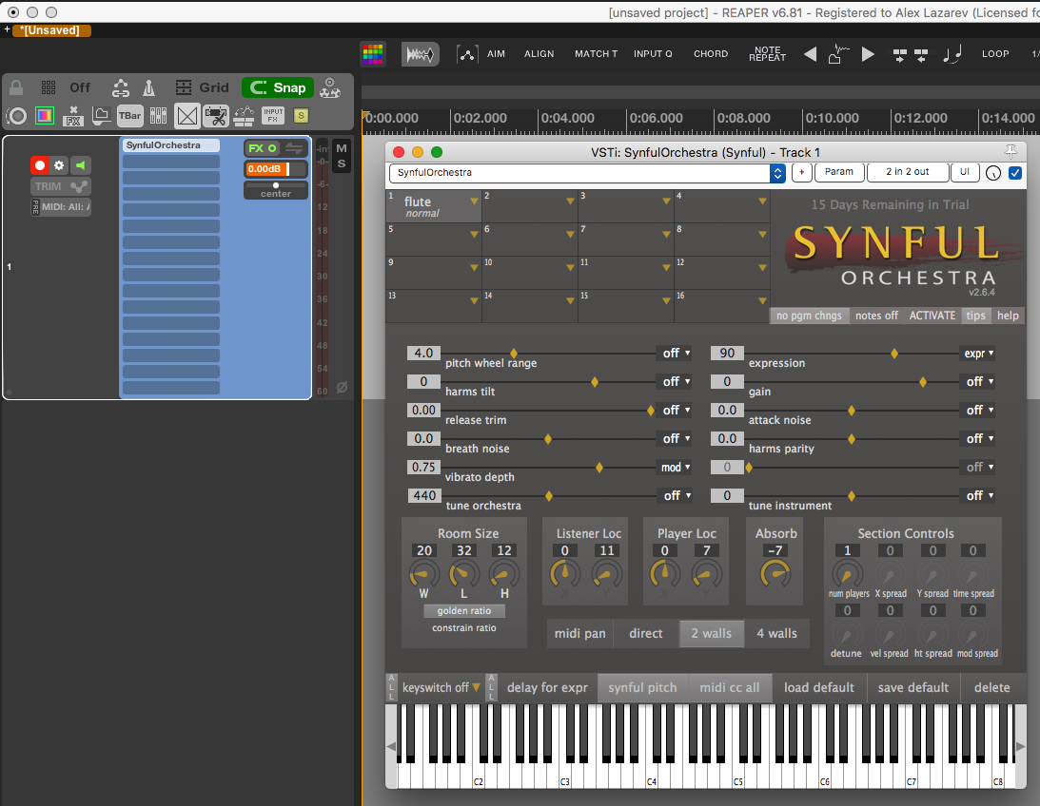This screenshot has height=806, width=1040.
Task: Click the TBar toolbar icon
Action: click(x=130, y=116)
